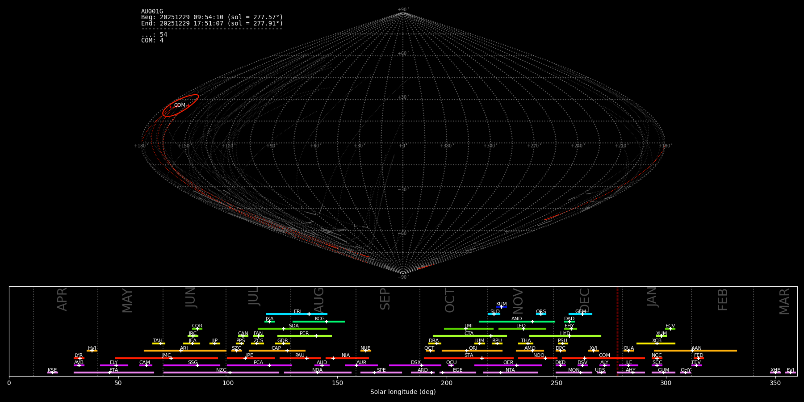804x402 pixels.
Task: Click the NTA shower label
Action: point(510,370)
